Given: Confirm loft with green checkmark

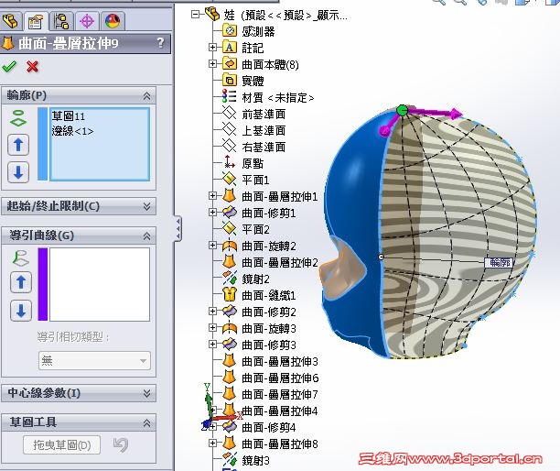Looking at the screenshot, I should click(x=9, y=67).
